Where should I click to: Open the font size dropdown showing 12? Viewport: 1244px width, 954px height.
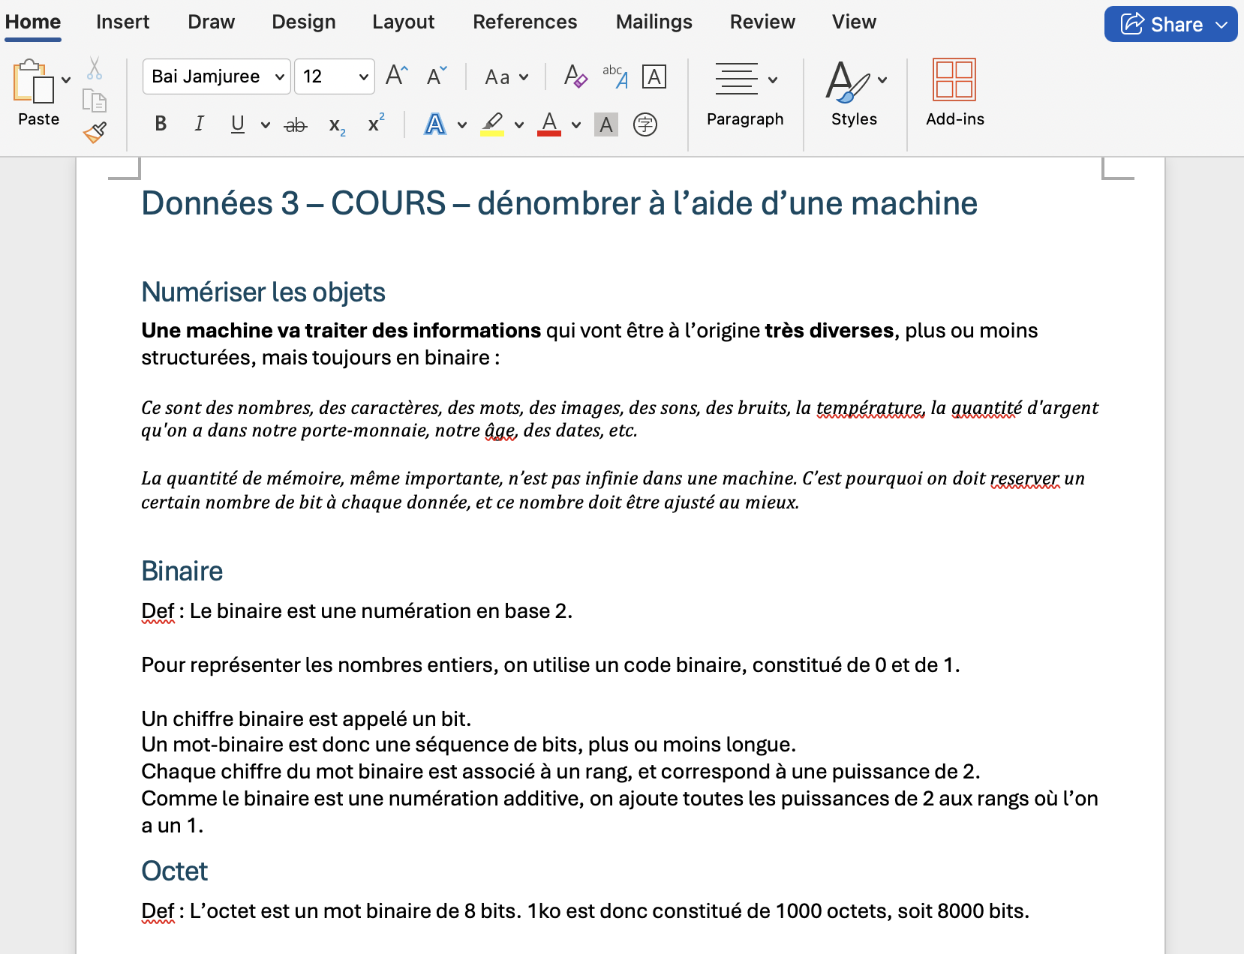click(x=363, y=76)
